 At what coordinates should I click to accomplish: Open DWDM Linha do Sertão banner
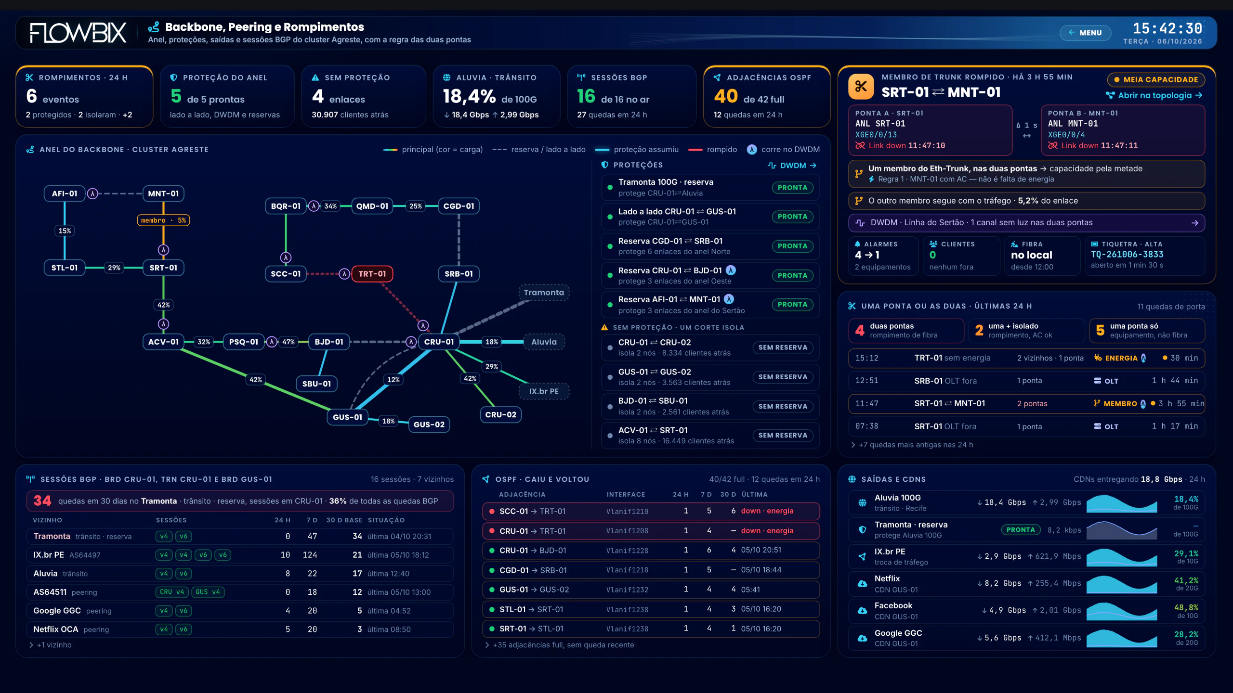click(x=1026, y=223)
